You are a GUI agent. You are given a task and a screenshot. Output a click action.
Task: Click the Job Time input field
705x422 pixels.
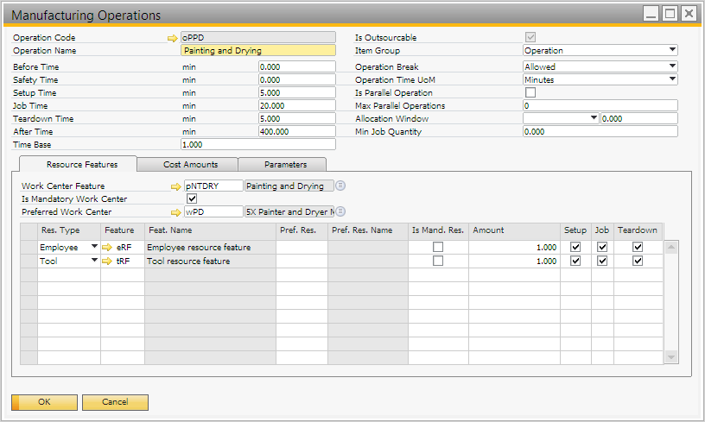pos(296,105)
